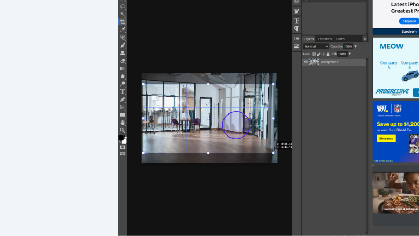Select the Crop tool

click(x=122, y=22)
